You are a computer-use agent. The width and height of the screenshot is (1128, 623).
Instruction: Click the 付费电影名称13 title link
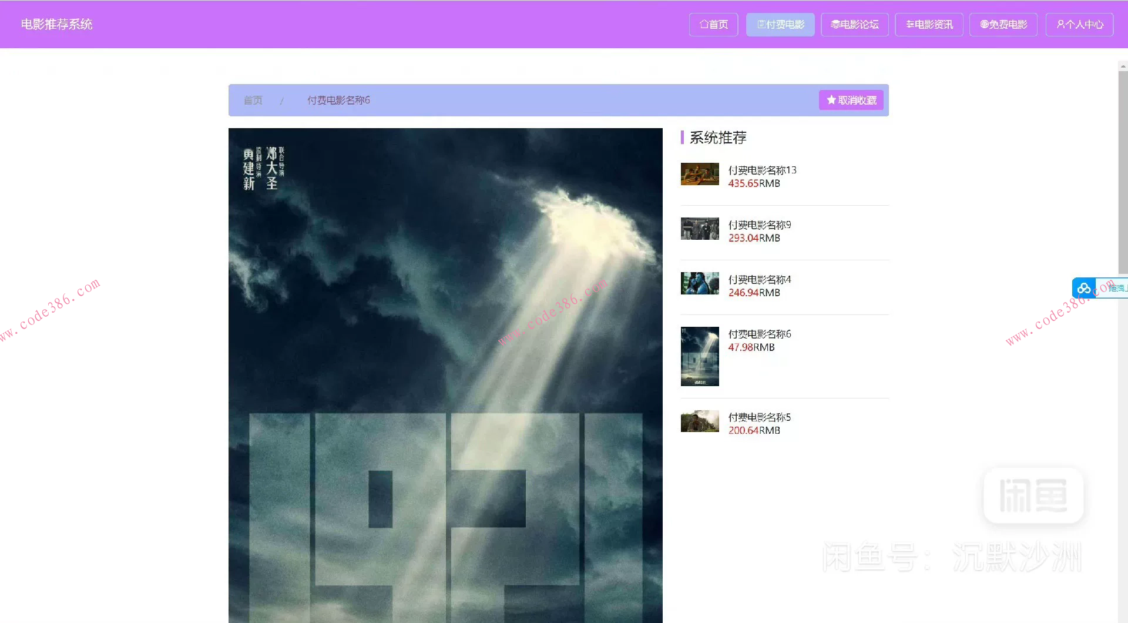coord(763,170)
